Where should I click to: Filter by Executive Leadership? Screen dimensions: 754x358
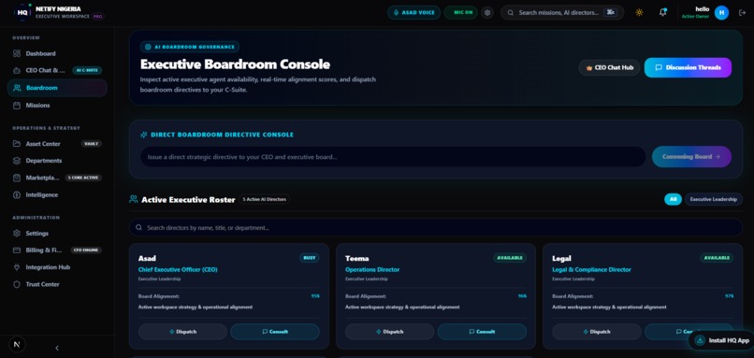[x=714, y=199]
